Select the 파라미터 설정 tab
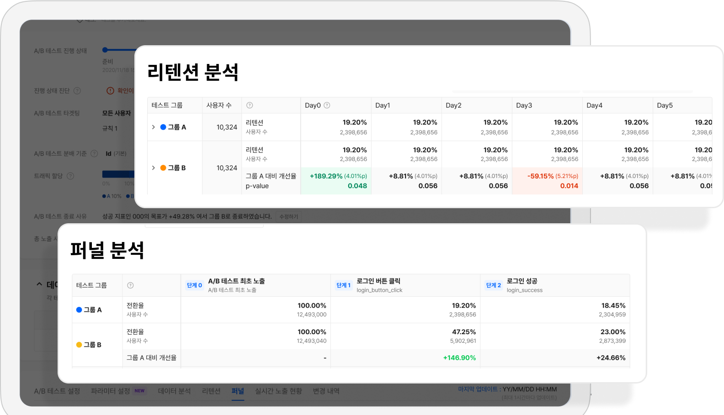 pos(111,391)
